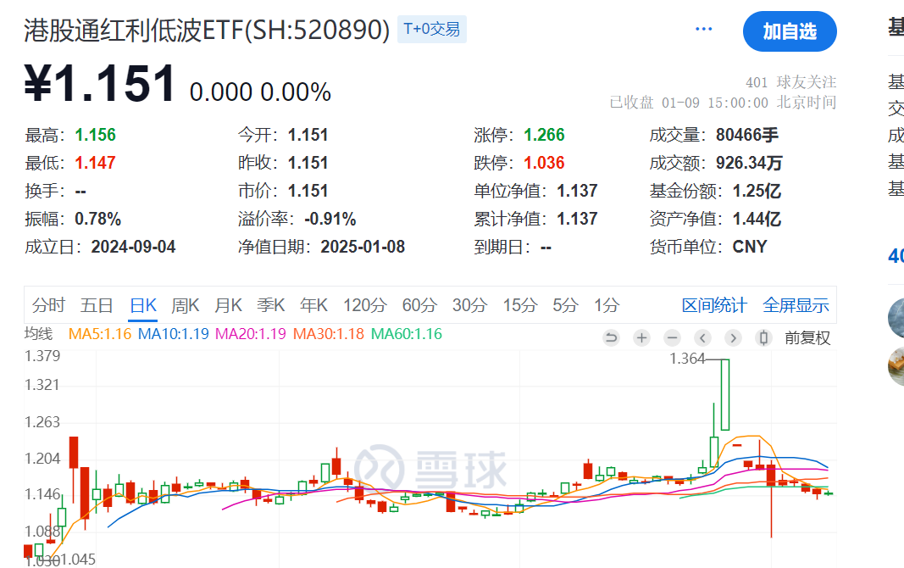904x568 pixels.
Task: Click the MA60:1.16 indicator
Action: [x=407, y=334]
